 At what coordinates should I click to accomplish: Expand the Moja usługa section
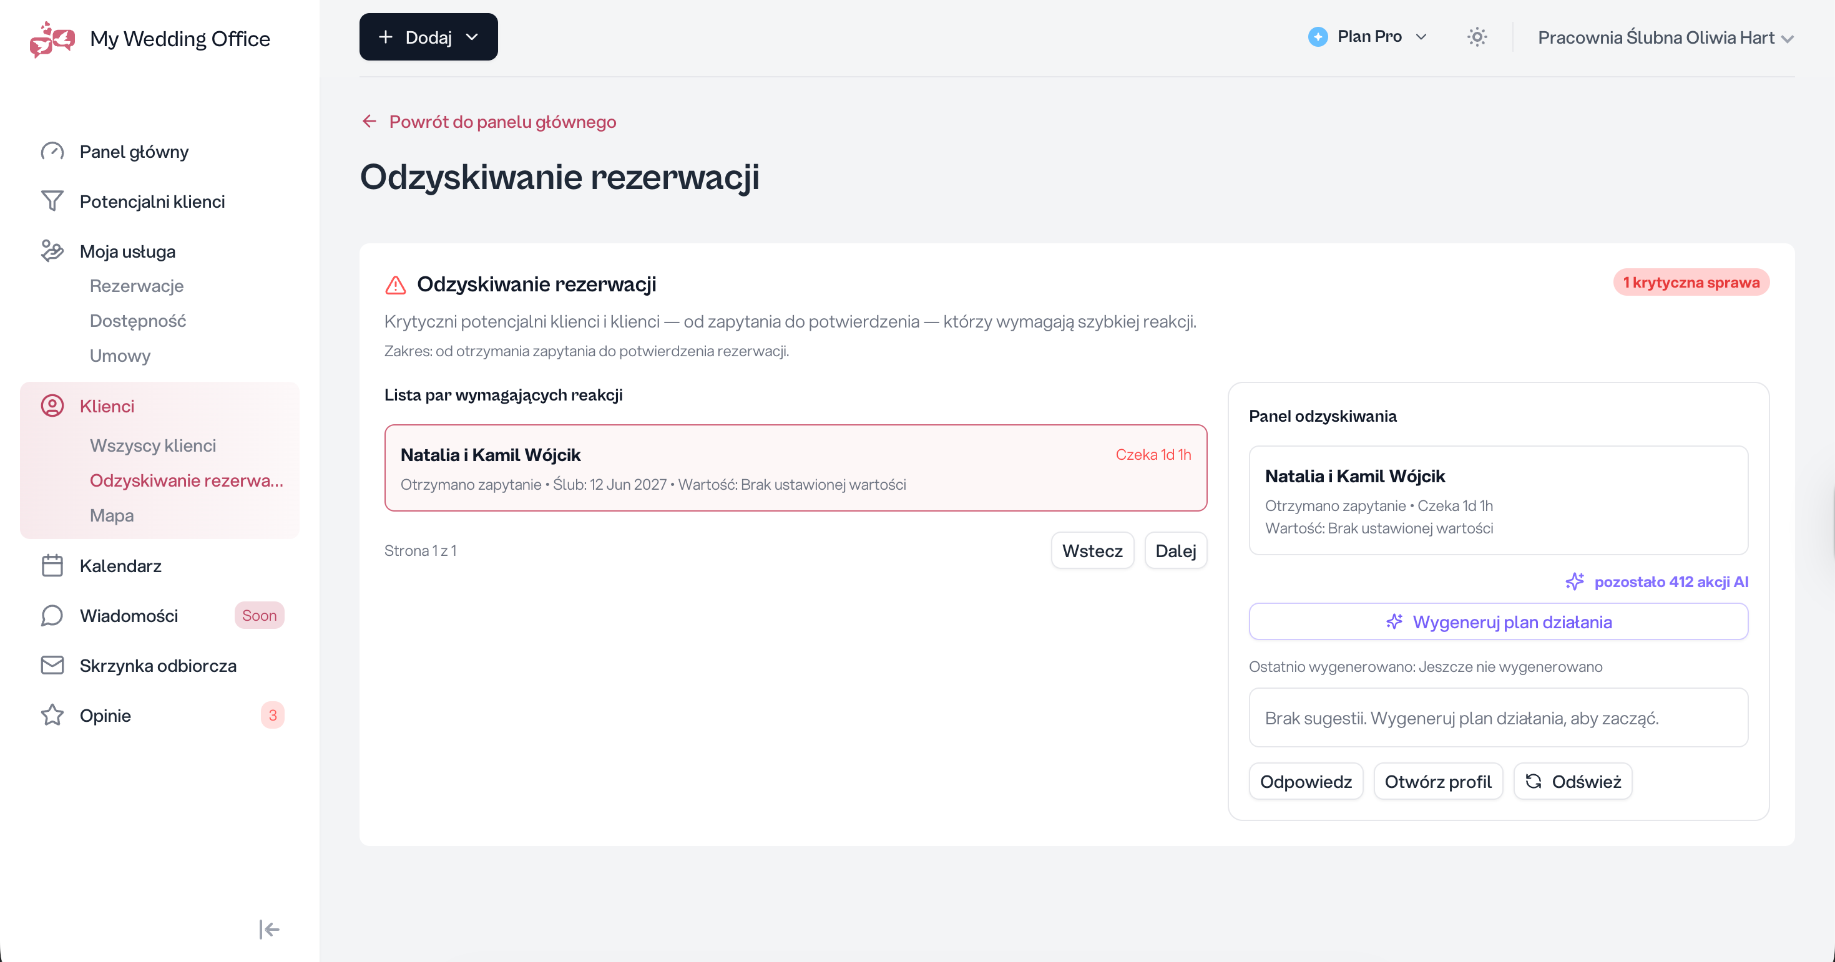tap(127, 251)
